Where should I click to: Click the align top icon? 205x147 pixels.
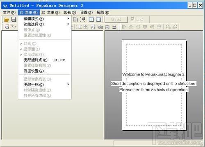145,27
